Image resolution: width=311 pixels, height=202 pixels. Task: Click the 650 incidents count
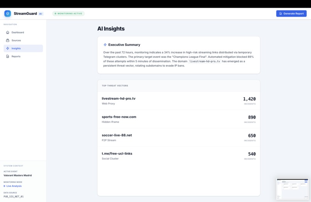click(252, 136)
